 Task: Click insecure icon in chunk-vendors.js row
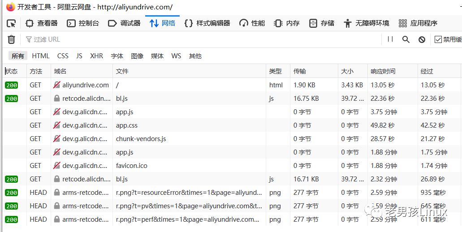pos(57,139)
